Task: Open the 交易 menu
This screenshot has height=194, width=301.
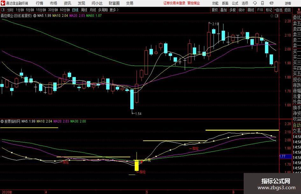Action: tap(130, 3)
